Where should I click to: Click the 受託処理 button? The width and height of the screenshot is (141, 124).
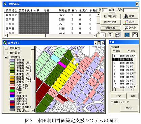point(110,28)
